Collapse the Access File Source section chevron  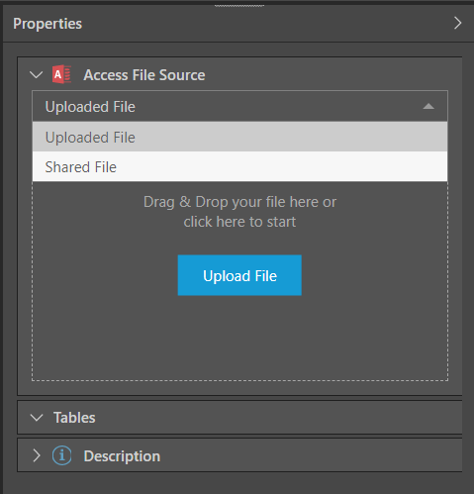[37, 75]
